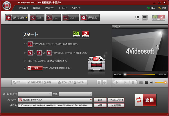Switch to the detailed list view
Viewport: 169px width, 116px height.
coord(145,18)
